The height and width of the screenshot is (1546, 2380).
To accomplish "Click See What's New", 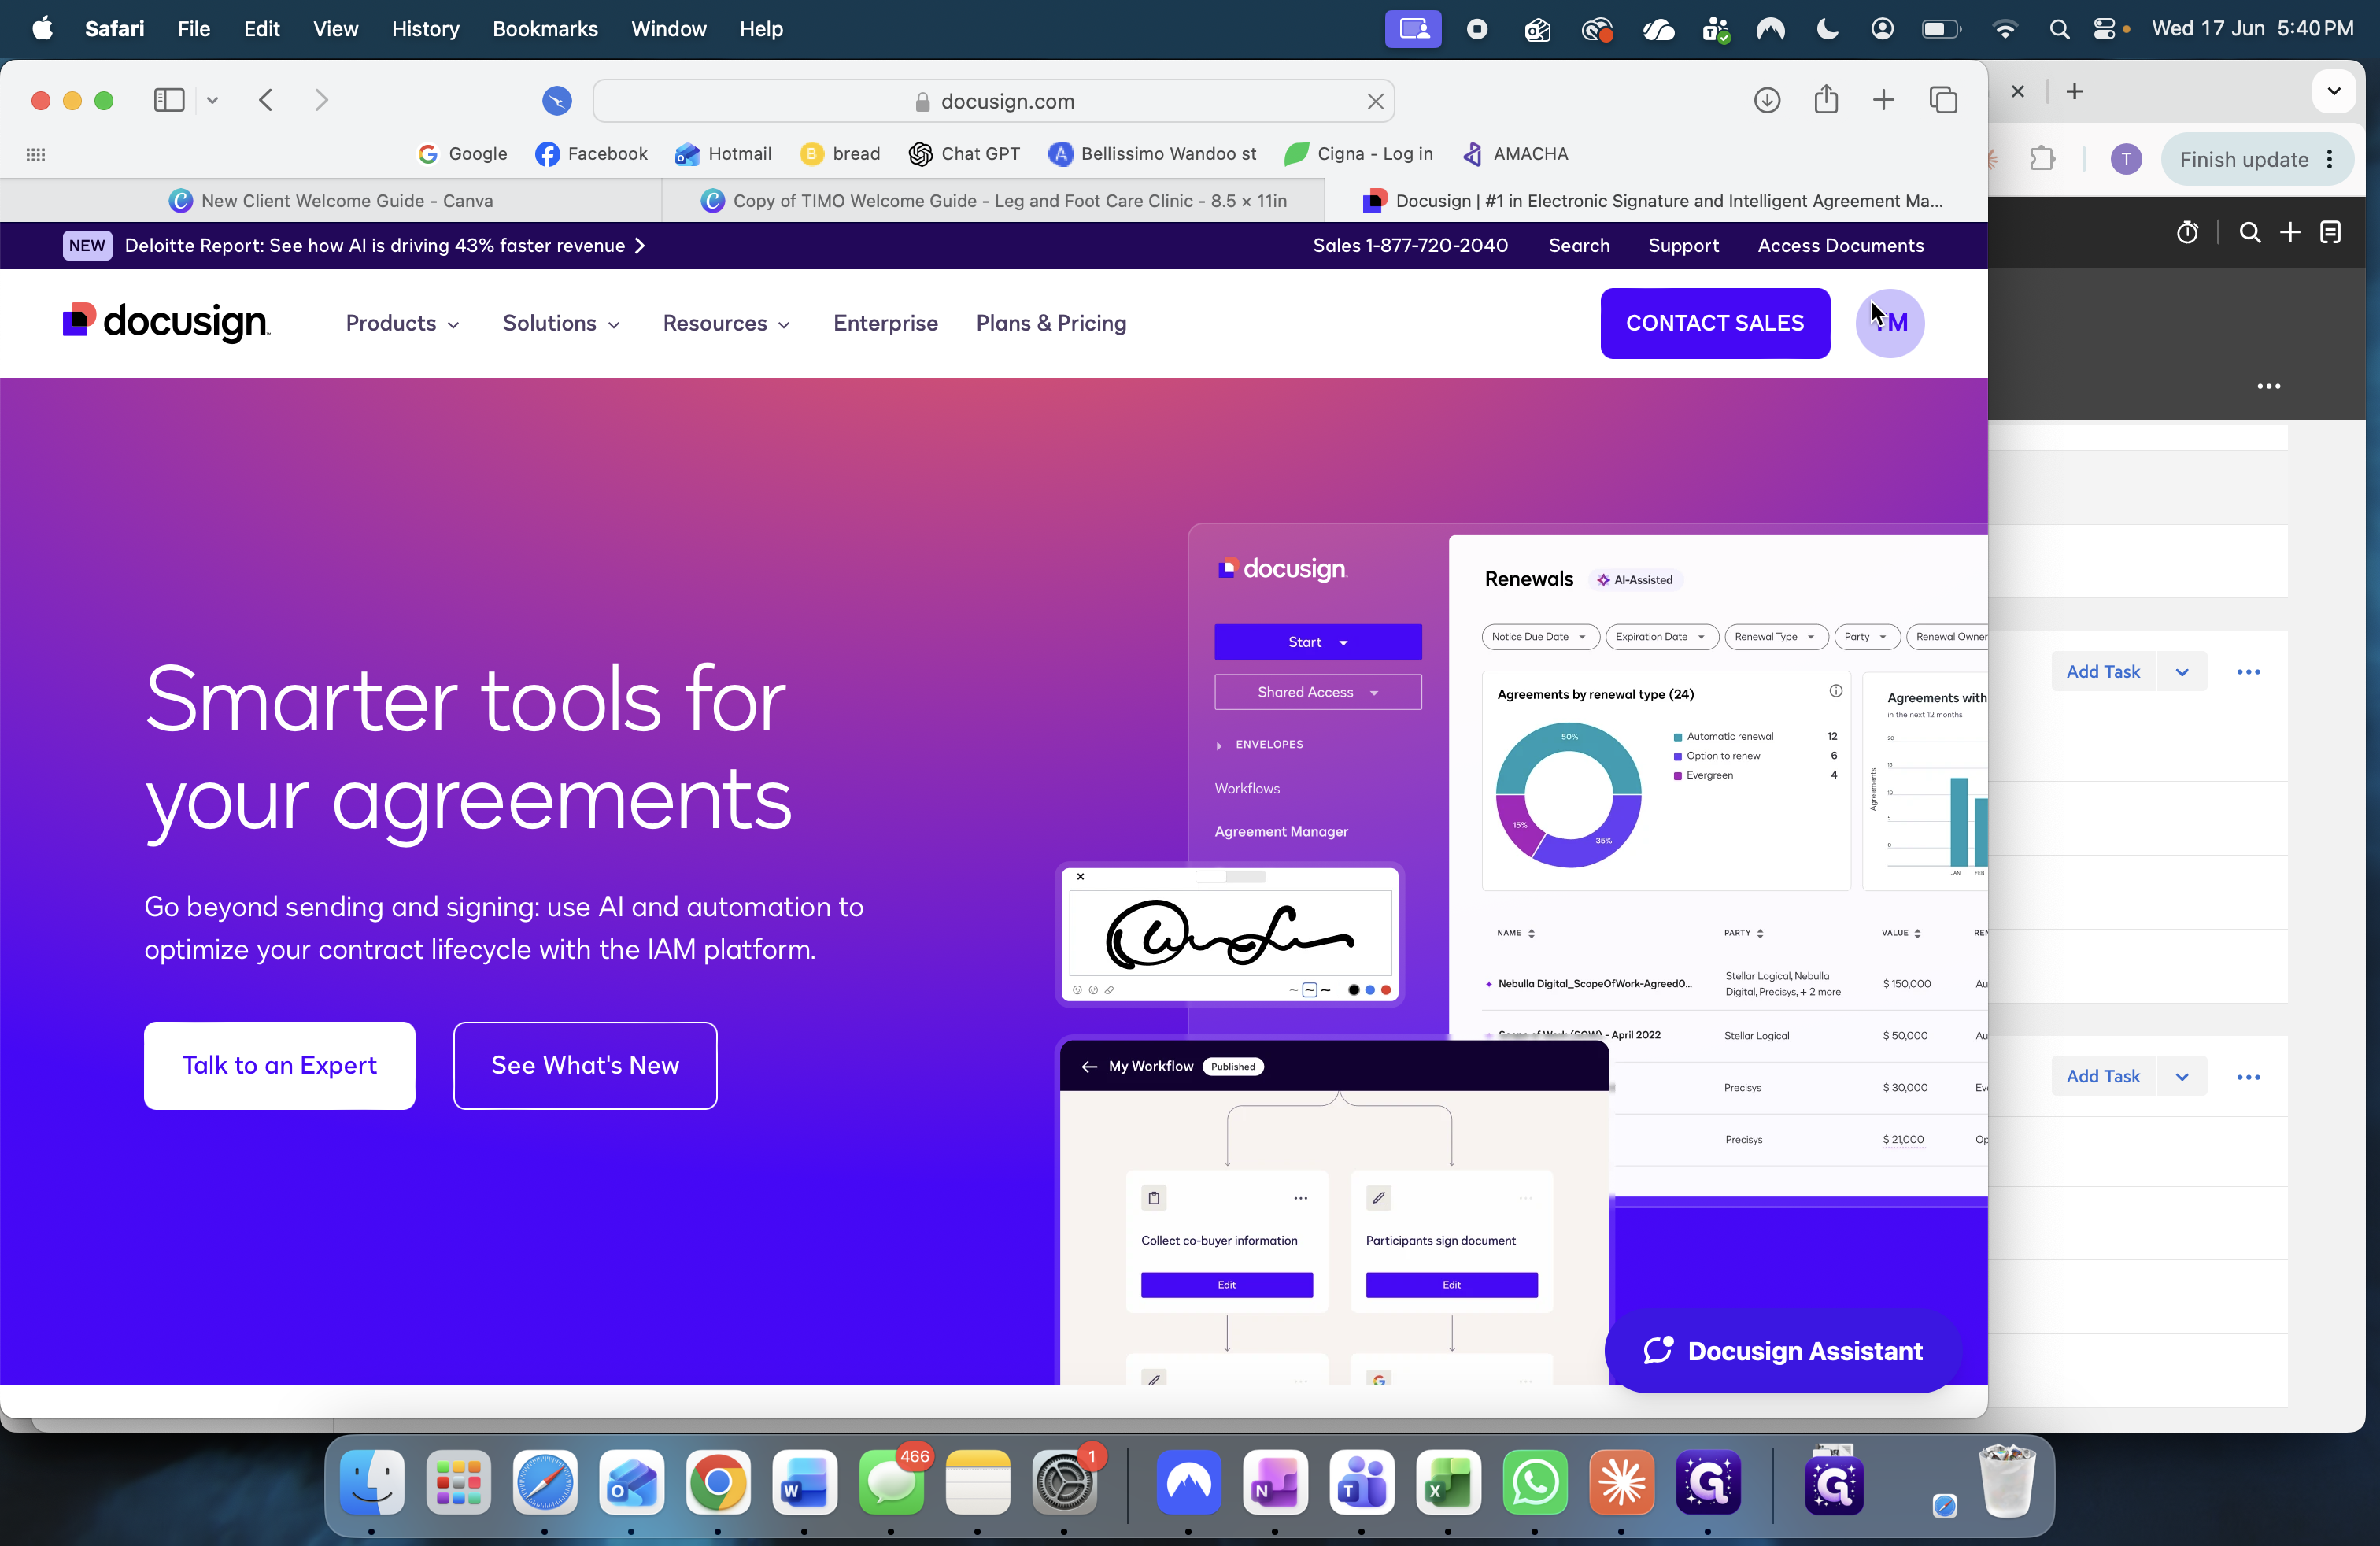I will click(x=585, y=1065).
